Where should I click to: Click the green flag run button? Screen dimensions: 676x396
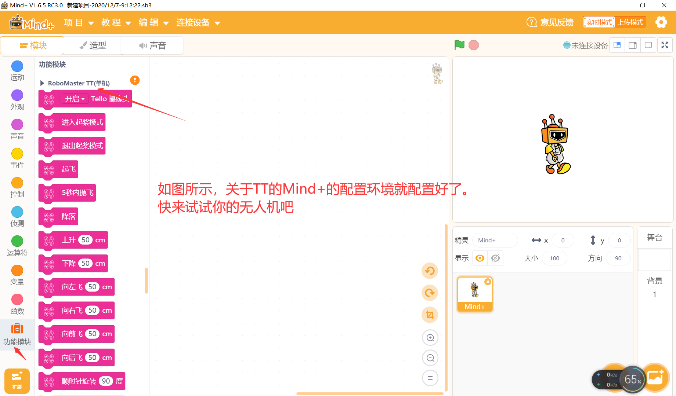459,45
